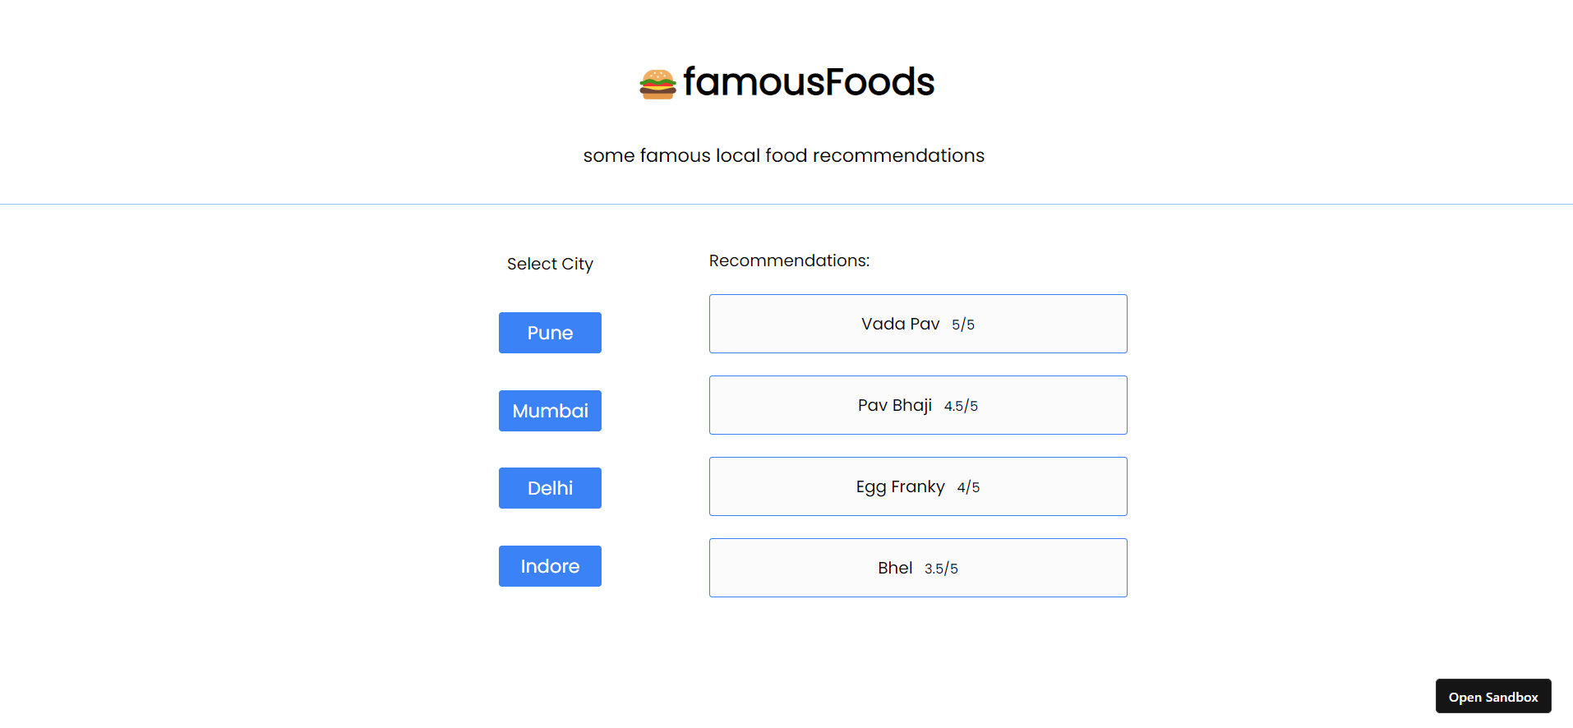Select the Delhi city button
The image size is (1573, 728).
point(549,487)
